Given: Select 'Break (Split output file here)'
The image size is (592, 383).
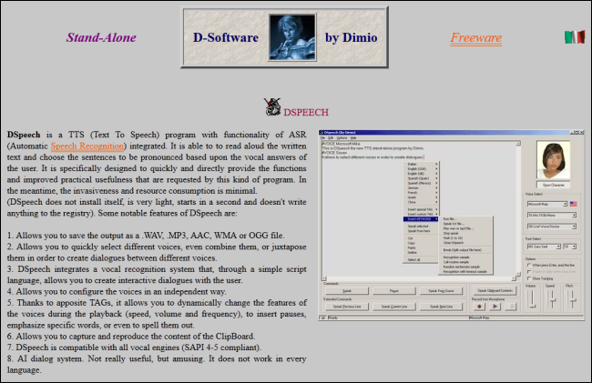Looking at the screenshot, I should tap(466, 250).
